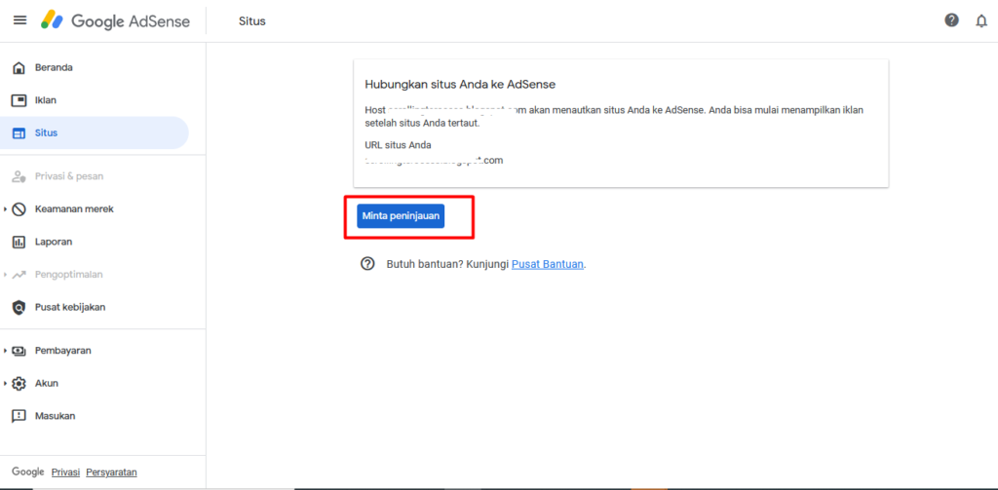
Task: Open the hamburger main menu
Action: tap(19, 20)
